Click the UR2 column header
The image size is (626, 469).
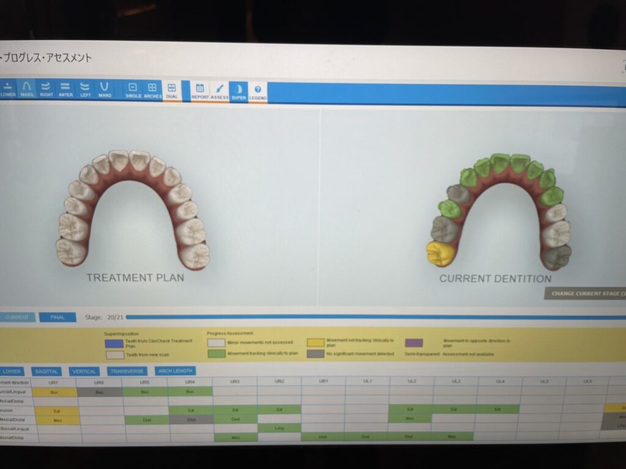point(279,381)
